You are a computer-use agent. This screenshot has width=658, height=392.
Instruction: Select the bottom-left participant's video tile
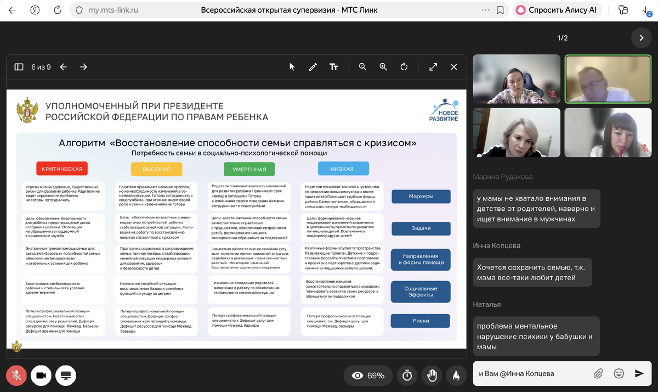tap(517, 132)
